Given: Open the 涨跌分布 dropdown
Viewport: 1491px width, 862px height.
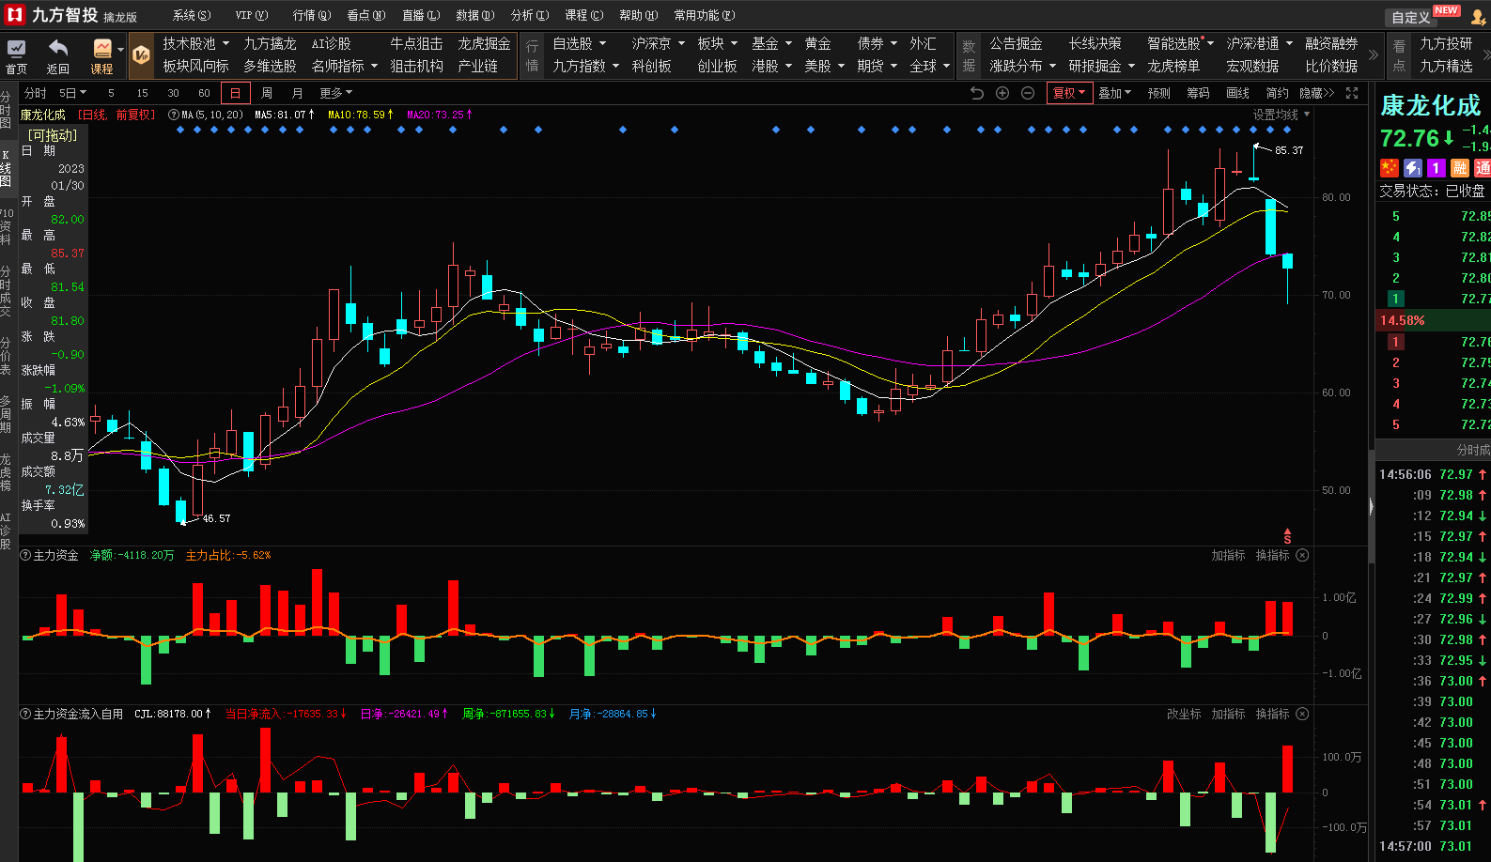Looking at the screenshot, I should (x=1022, y=66).
